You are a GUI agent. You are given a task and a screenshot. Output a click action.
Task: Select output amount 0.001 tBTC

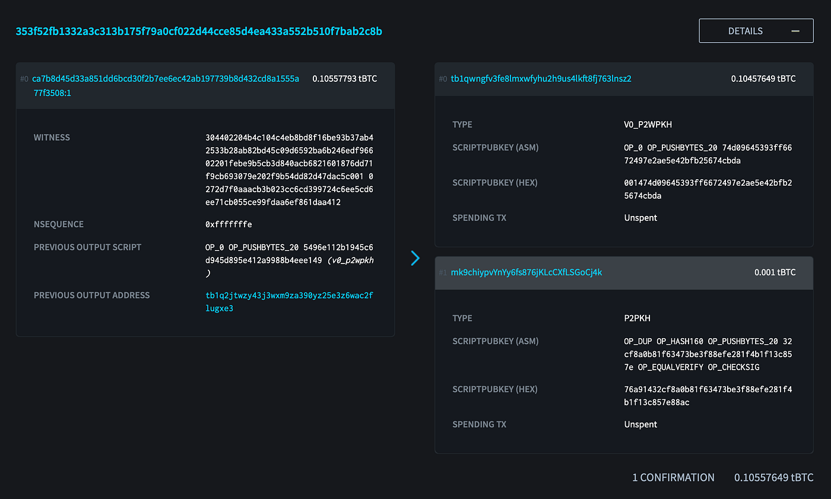tap(775, 272)
